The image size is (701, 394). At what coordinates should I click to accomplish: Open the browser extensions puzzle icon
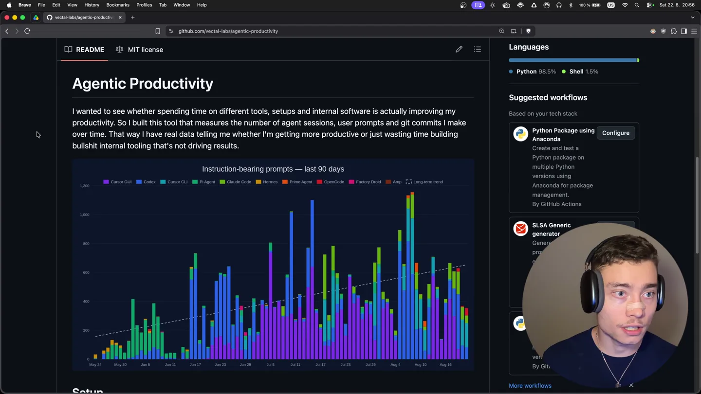click(674, 31)
